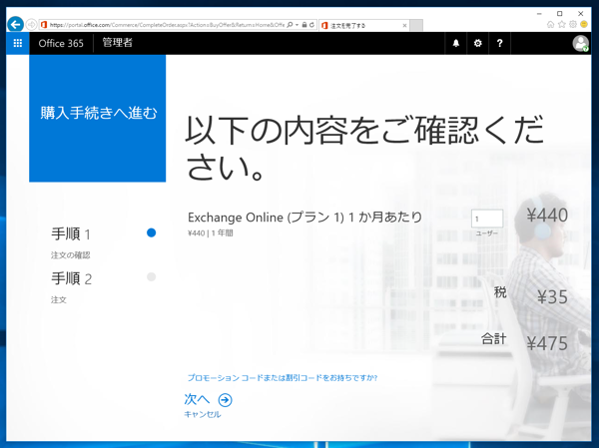Open the address bar autocomplete dropdown arrow
The width and height of the screenshot is (599, 448).
click(297, 25)
